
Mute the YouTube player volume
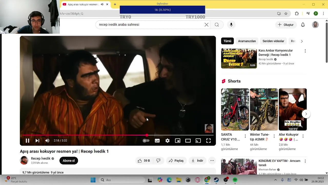point(47,141)
